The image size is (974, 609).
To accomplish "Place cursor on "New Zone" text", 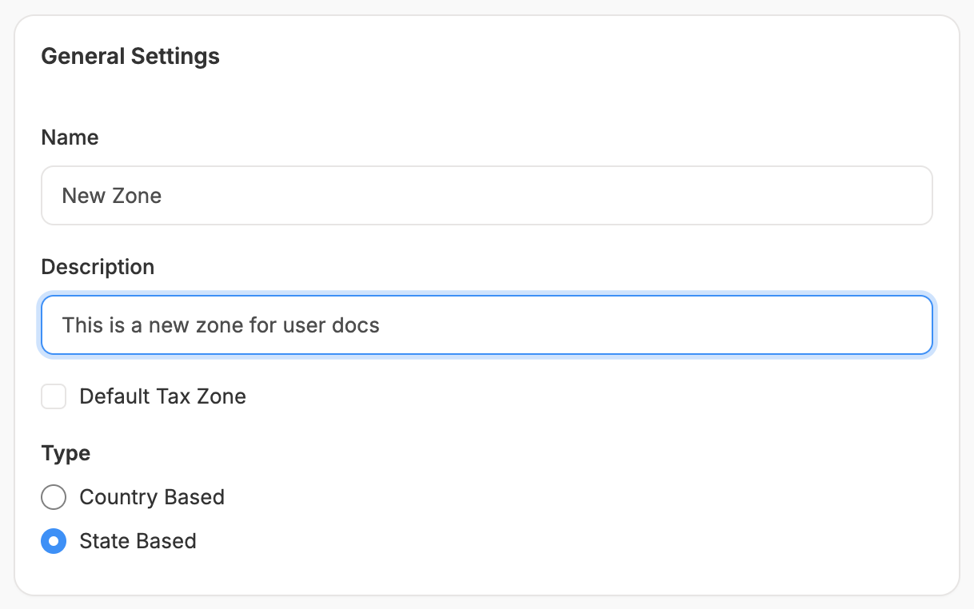I will coord(112,196).
